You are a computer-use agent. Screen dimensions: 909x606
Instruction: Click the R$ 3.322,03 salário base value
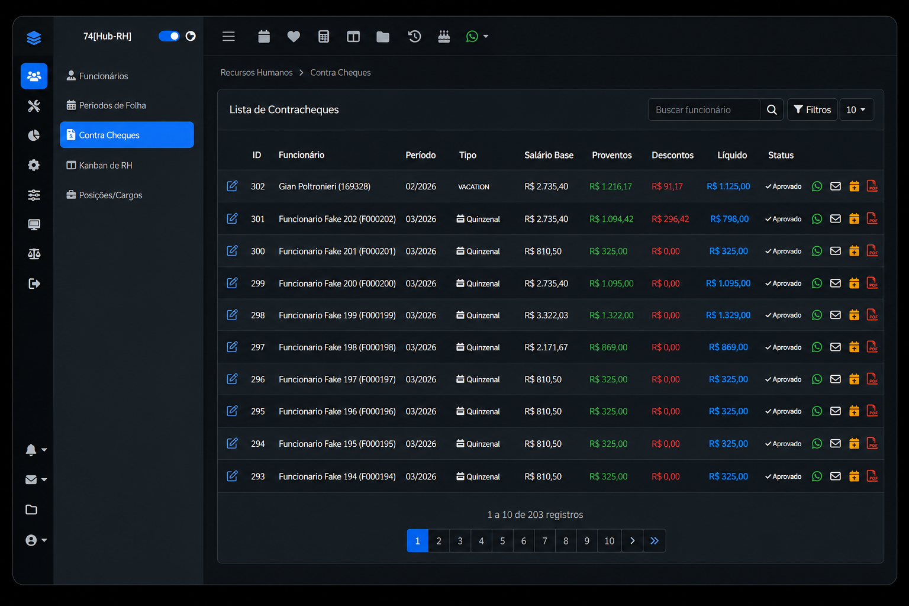[546, 315]
